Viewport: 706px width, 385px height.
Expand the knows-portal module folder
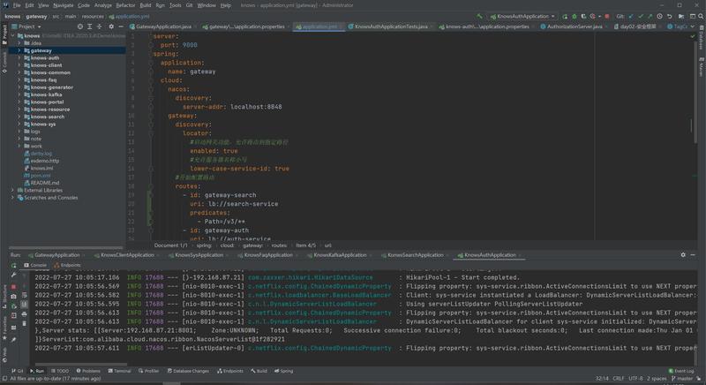(19, 102)
